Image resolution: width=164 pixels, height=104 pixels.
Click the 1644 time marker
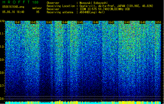point(64,22)
